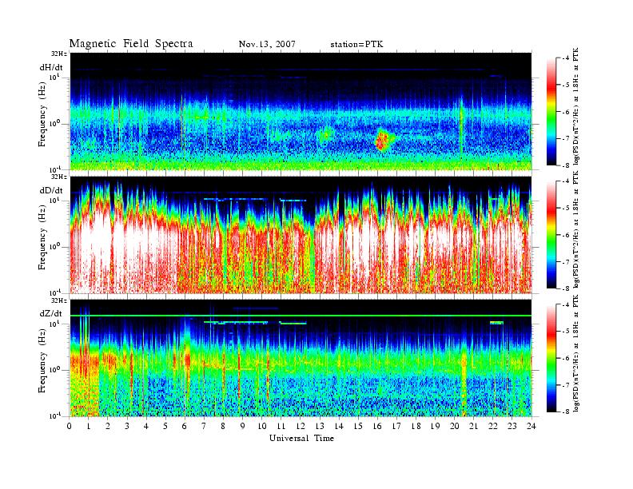Click hour label "24" on time axis

click(531, 426)
